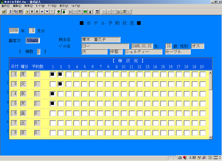The width and height of the screenshot is (222, 161).
Task: Paste using the clipboard toolbar icon
Action: click(x=20, y=12)
